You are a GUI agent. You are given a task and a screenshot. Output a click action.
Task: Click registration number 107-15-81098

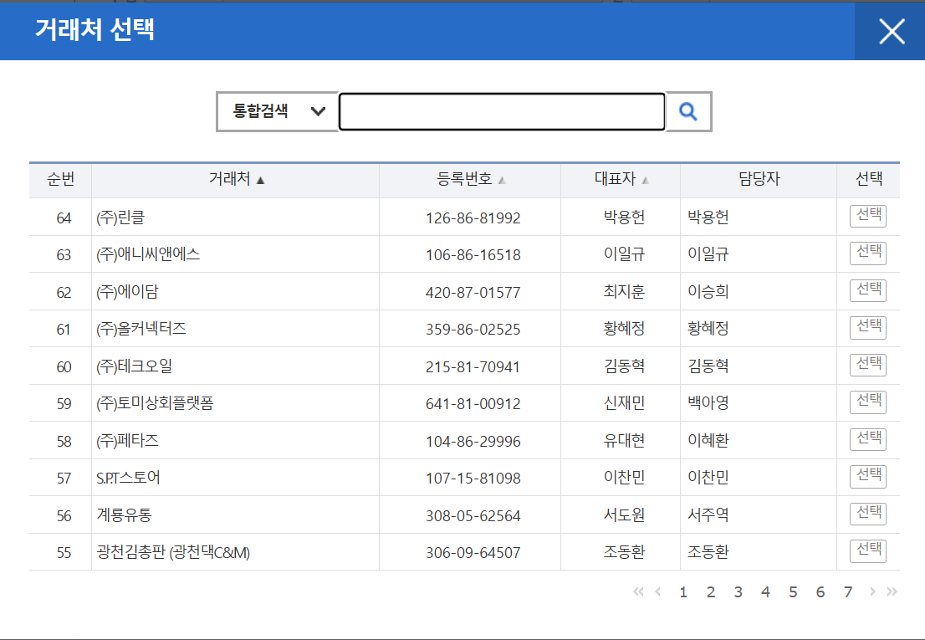(473, 478)
